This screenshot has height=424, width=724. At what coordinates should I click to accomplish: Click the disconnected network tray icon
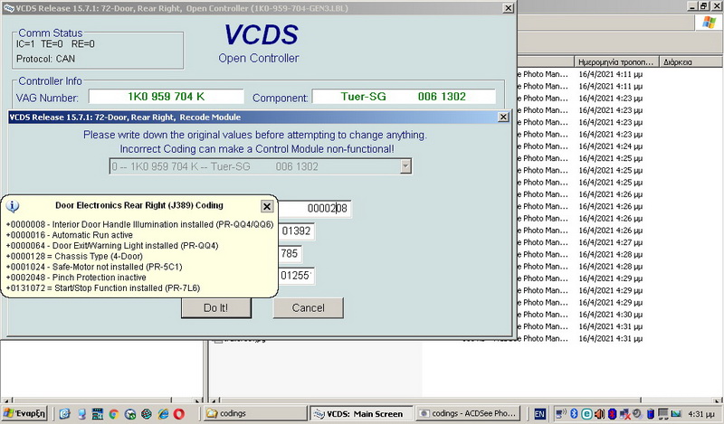[625, 414]
